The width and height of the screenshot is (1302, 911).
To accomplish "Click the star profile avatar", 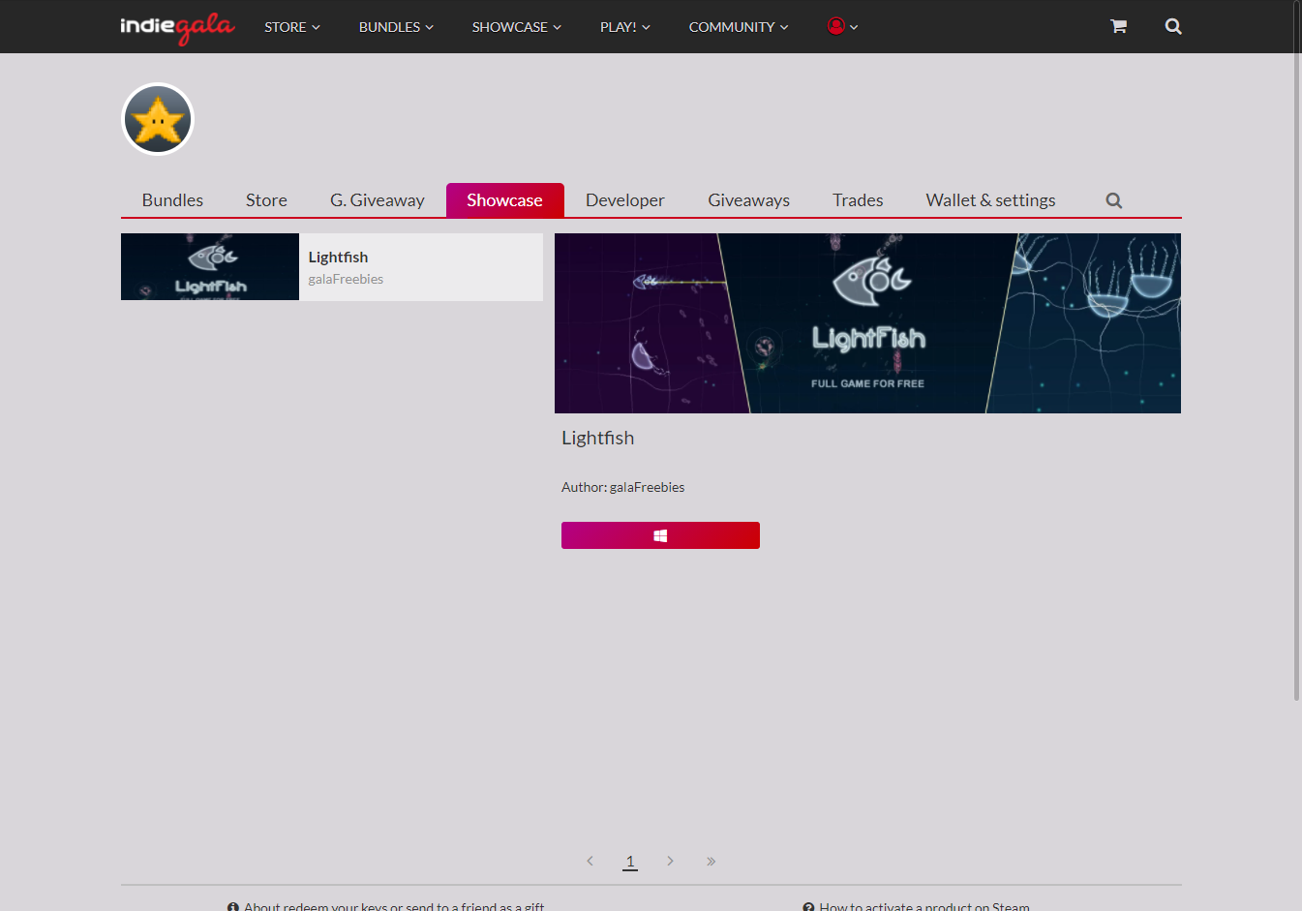I will point(158,119).
